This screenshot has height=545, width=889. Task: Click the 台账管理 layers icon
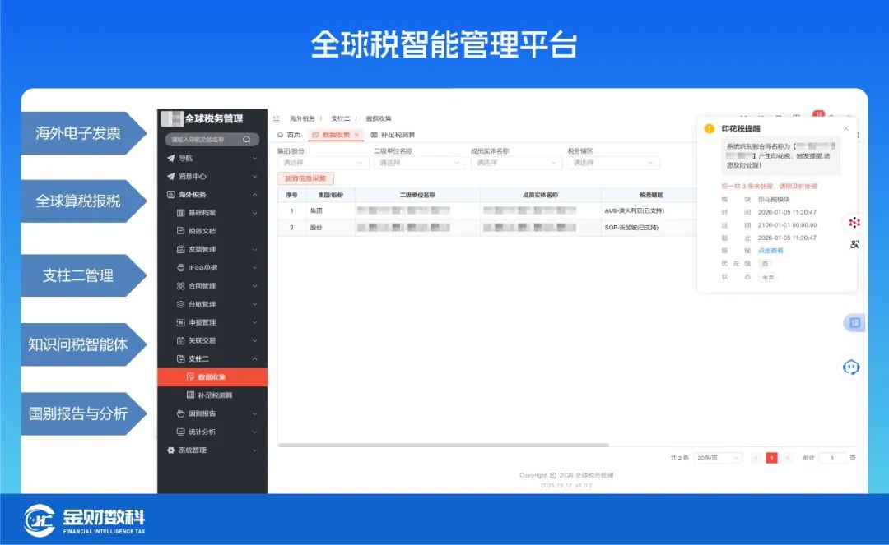[x=180, y=304]
